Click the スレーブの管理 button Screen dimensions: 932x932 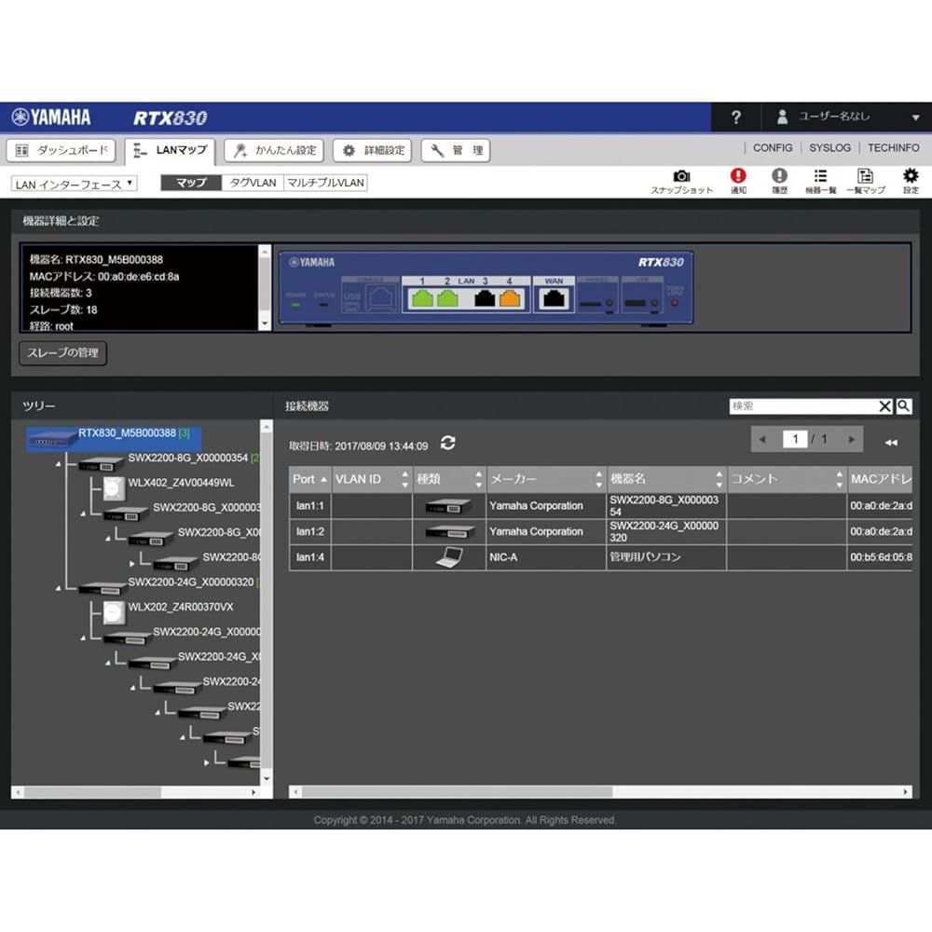click(x=62, y=353)
